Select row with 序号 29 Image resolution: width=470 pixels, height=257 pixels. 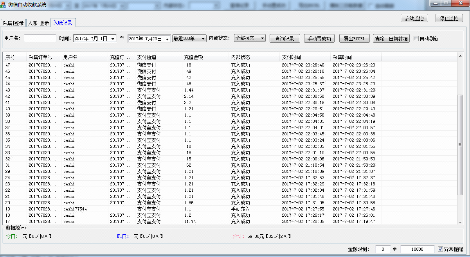[230, 171]
